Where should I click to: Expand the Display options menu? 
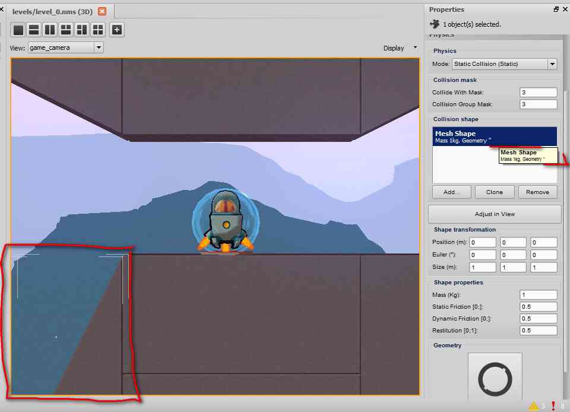point(400,48)
